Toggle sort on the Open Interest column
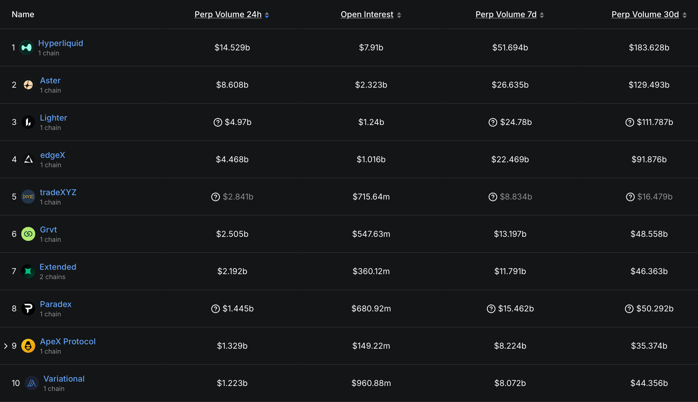This screenshot has height=402, width=698. tap(399, 15)
